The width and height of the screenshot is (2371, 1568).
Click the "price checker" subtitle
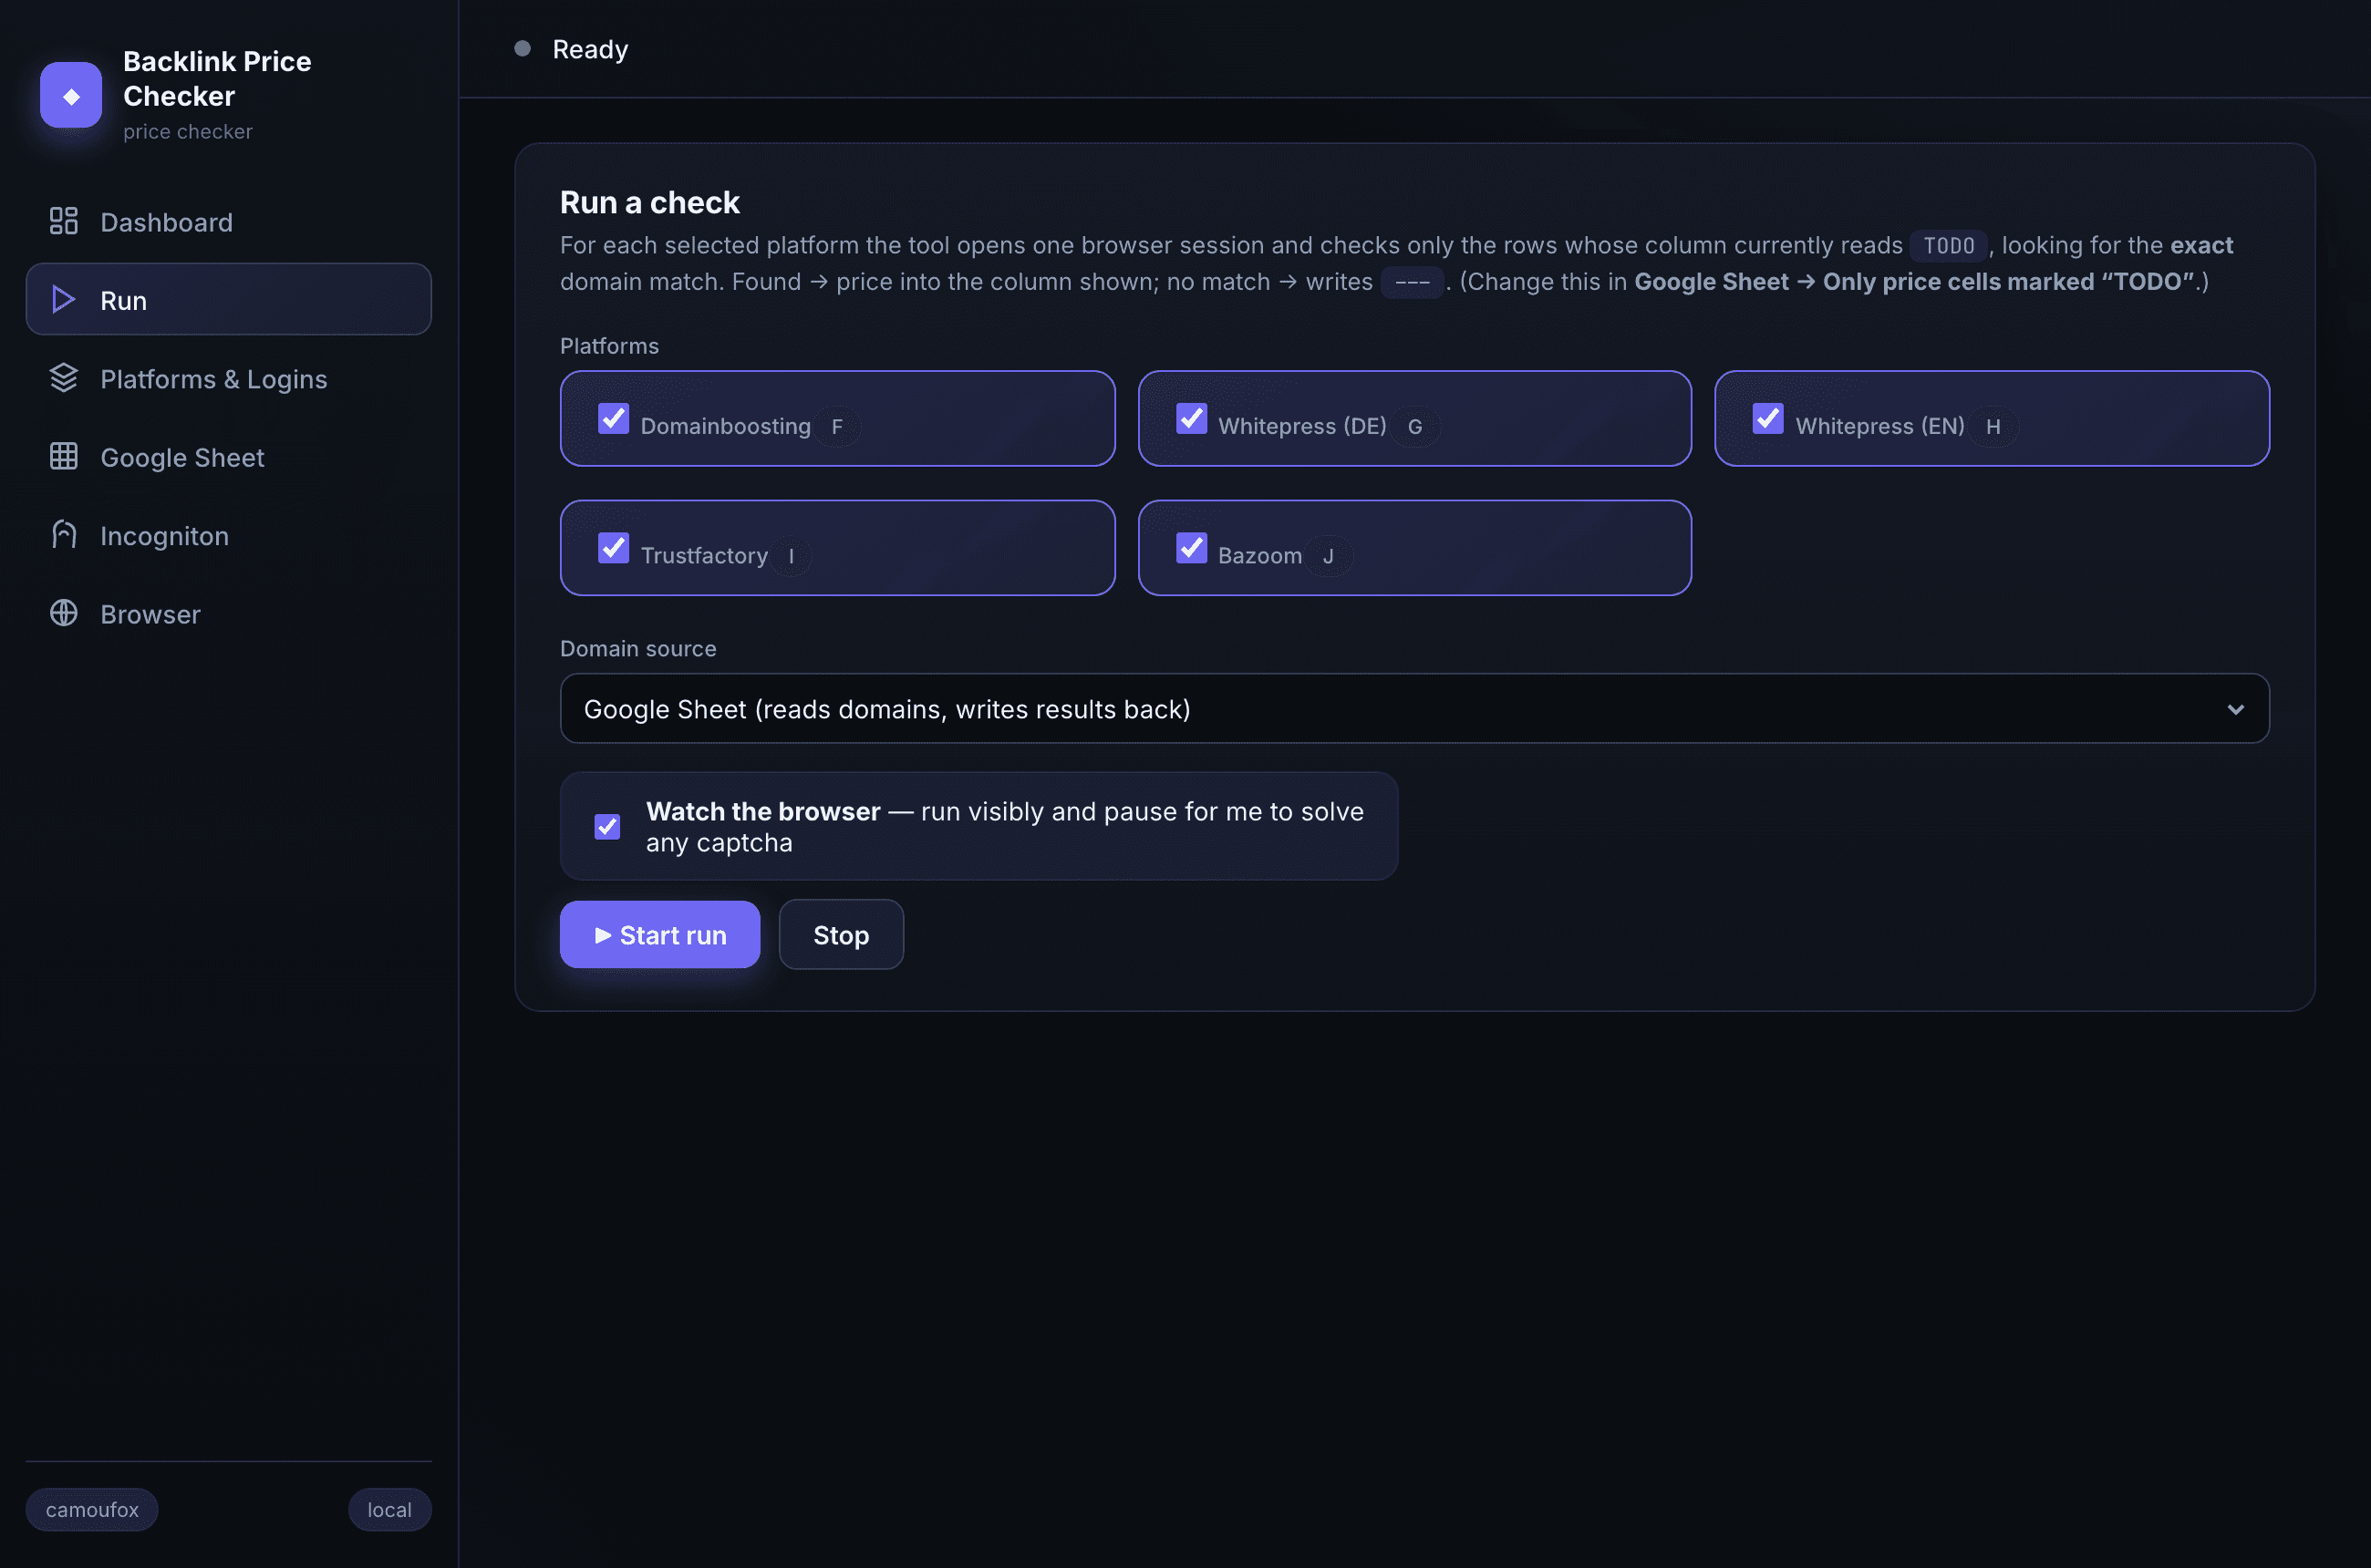click(188, 131)
